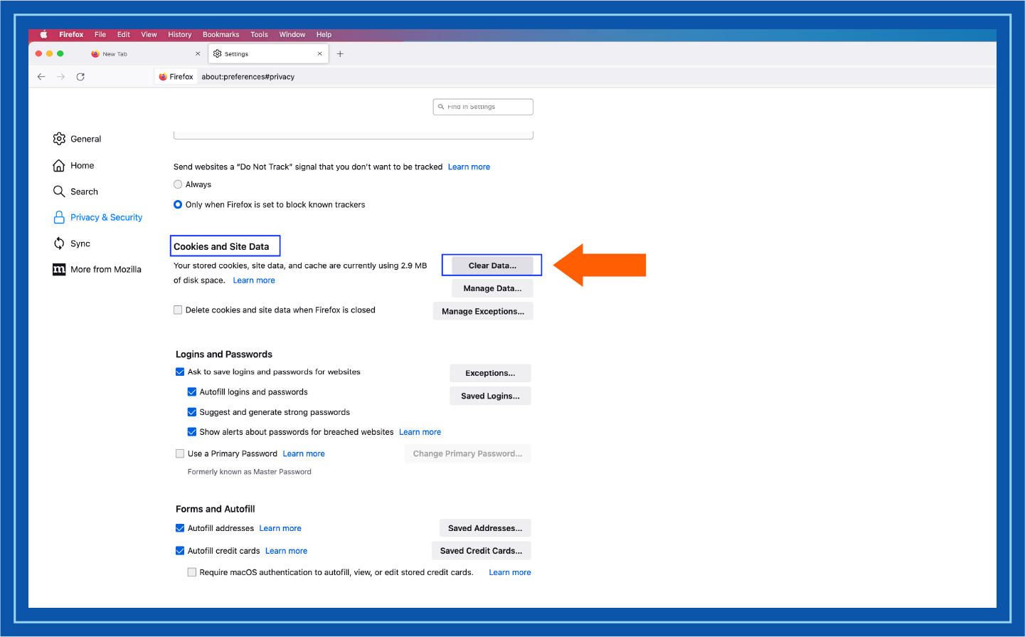Viewport: 1025px width, 637px height.
Task: Switch to the New Tab tab
Action: tap(115, 53)
